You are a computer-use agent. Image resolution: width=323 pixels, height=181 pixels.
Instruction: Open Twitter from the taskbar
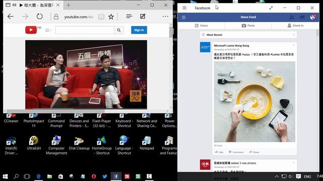[104, 176]
